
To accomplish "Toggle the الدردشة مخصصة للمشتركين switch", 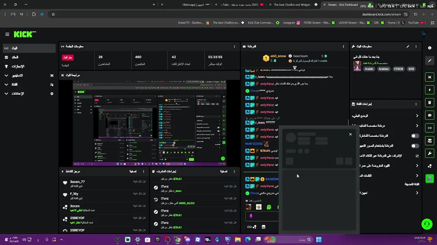I will coord(415,136).
